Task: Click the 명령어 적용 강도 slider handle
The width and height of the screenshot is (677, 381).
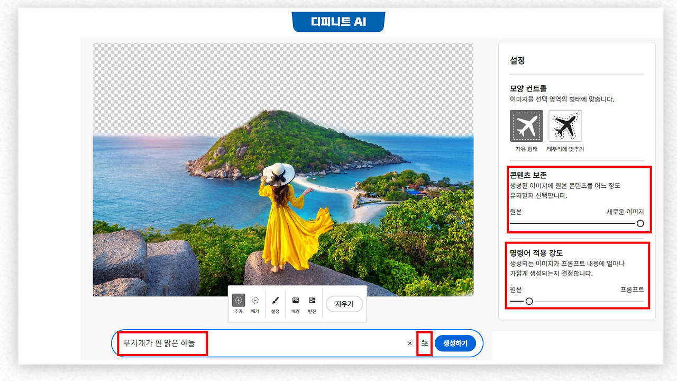Action: [529, 301]
